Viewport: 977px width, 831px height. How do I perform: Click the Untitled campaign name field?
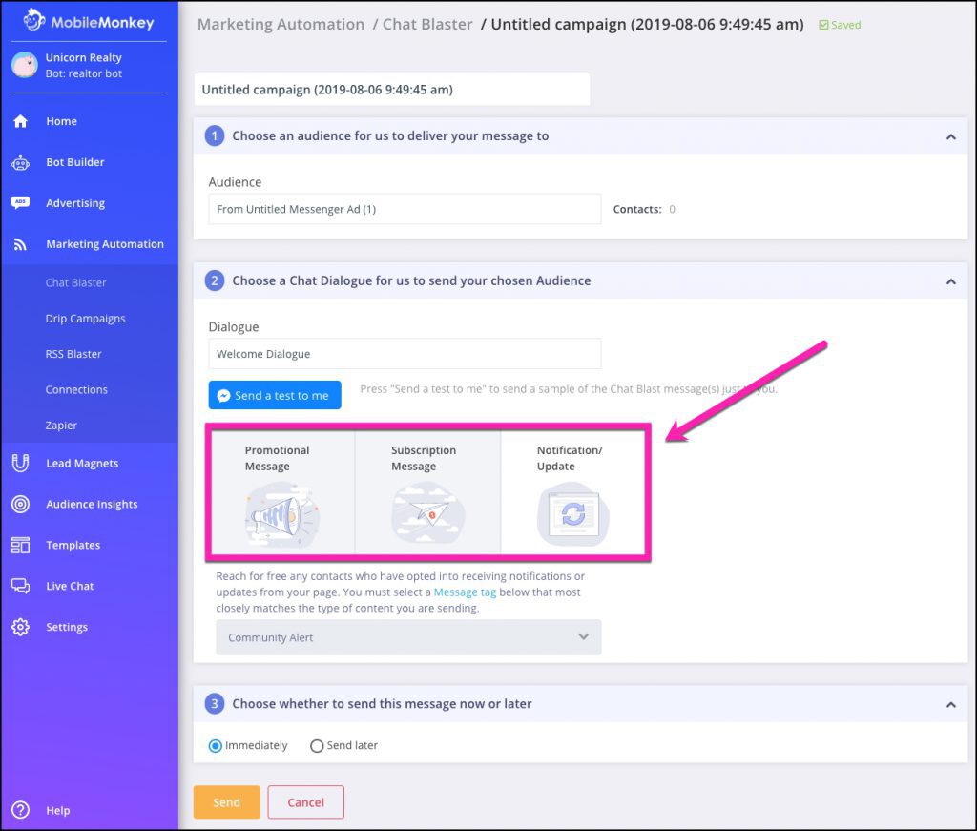coord(393,89)
